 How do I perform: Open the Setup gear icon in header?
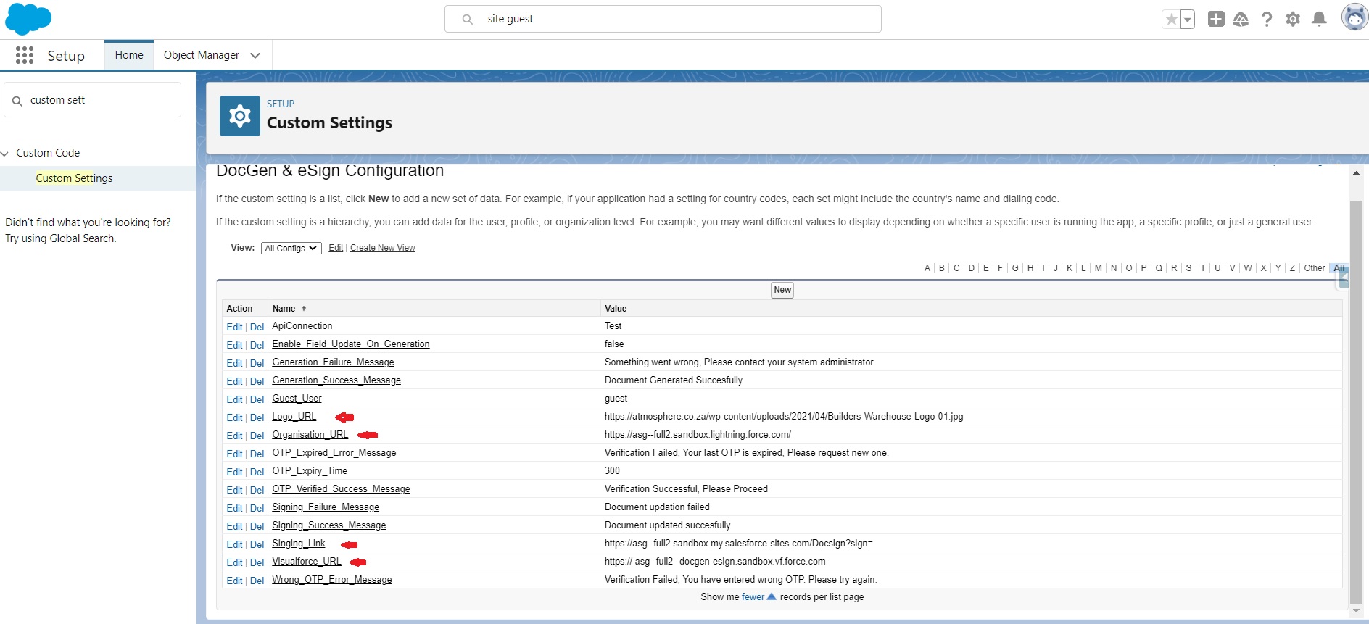[1293, 20]
